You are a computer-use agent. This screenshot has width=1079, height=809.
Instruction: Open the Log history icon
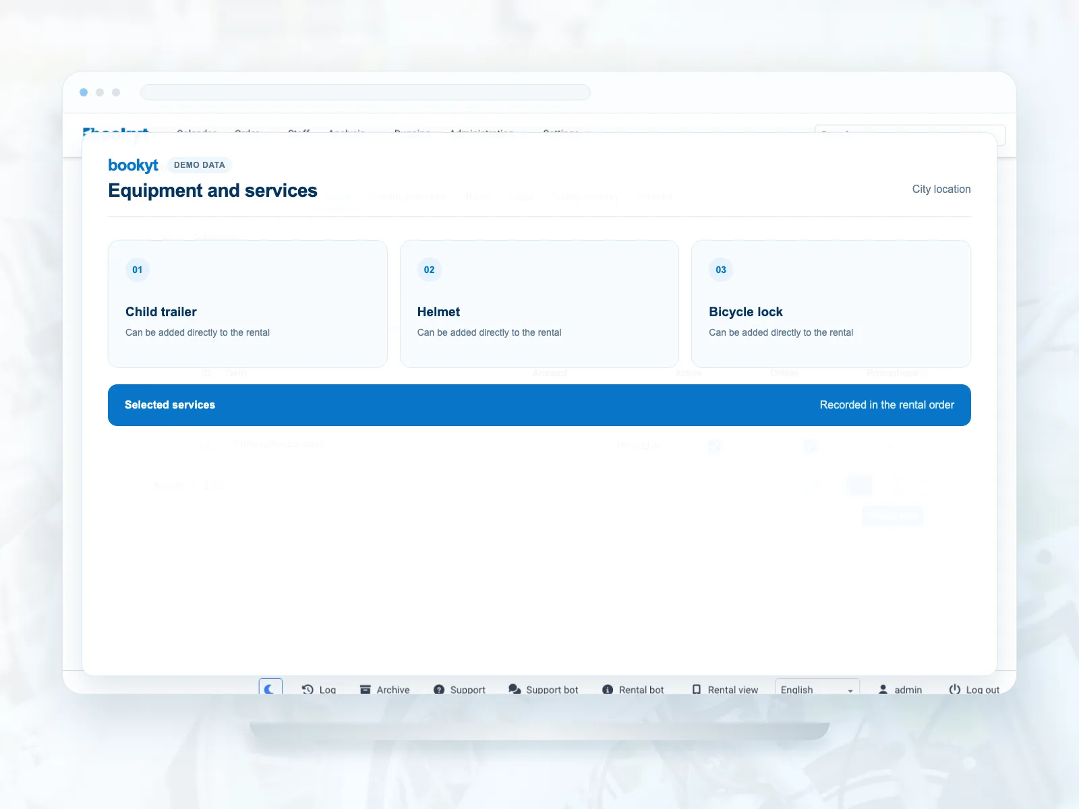point(308,689)
